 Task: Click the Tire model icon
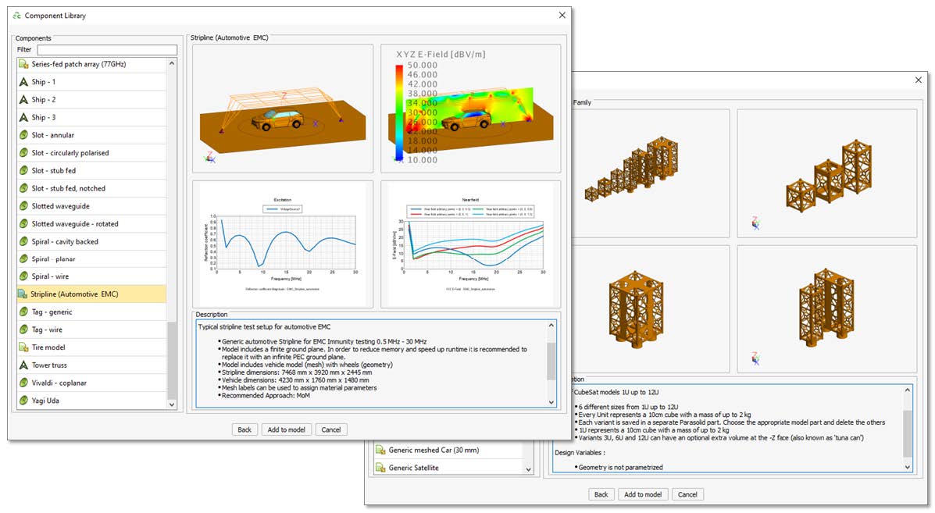coord(23,347)
